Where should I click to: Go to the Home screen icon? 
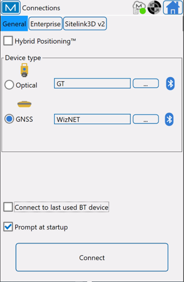click(x=172, y=8)
